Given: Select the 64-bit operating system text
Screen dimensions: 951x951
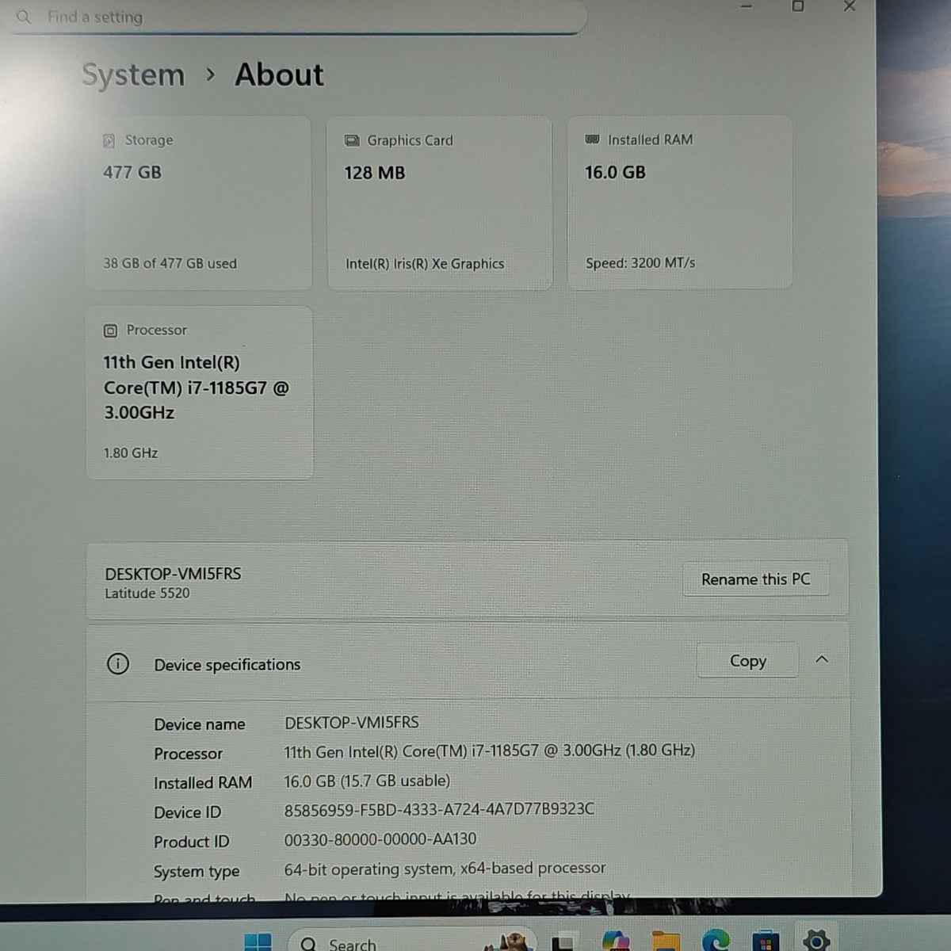Looking at the screenshot, I should pyautogui.click(x=445, y=869).
